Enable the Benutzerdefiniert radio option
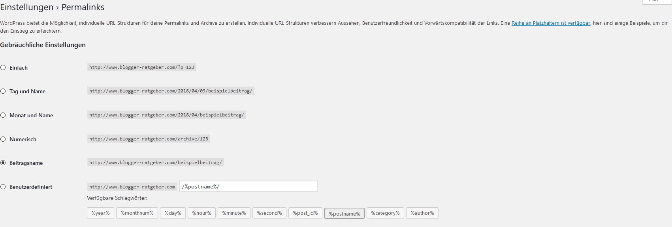 pos(3,187)
